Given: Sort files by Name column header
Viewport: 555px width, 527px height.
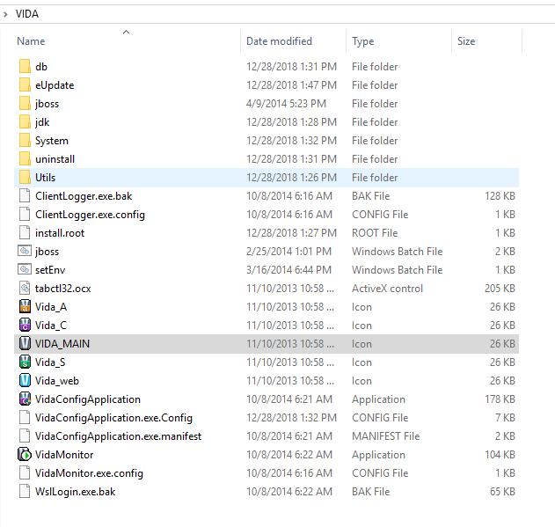Looking at the screenshot, I should [x=32, y=41].
